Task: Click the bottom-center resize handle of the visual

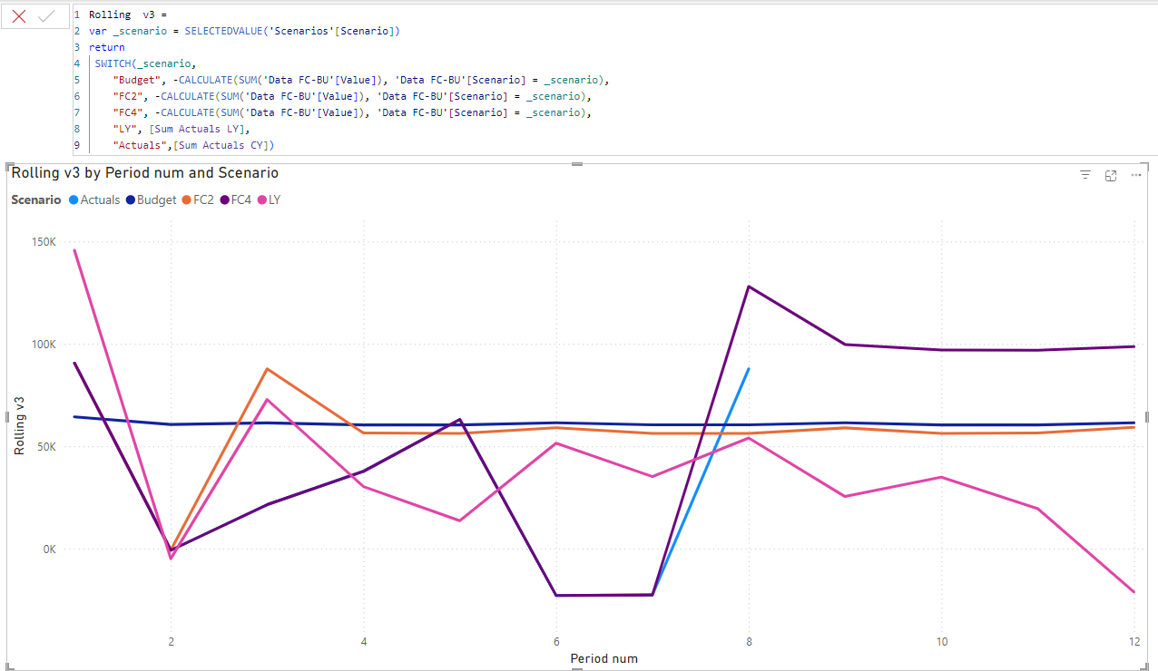Action: pyautogui.click(x=576, y=669)
